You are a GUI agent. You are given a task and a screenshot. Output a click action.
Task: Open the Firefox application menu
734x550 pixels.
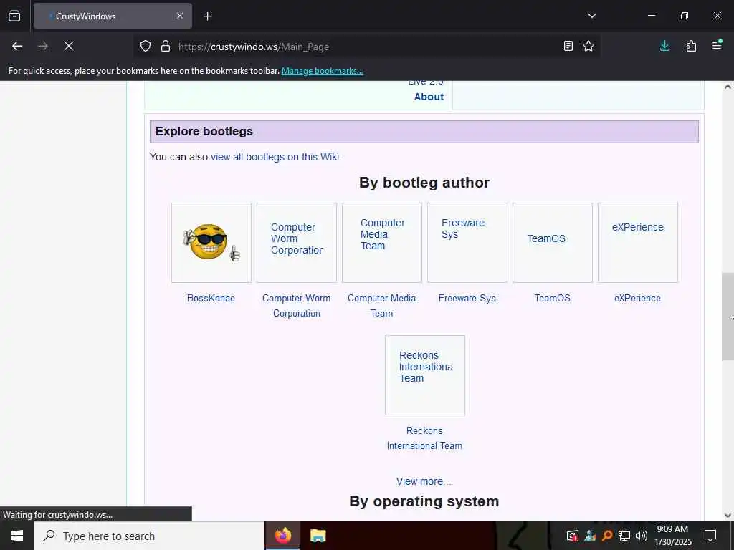tap(717, 45)
